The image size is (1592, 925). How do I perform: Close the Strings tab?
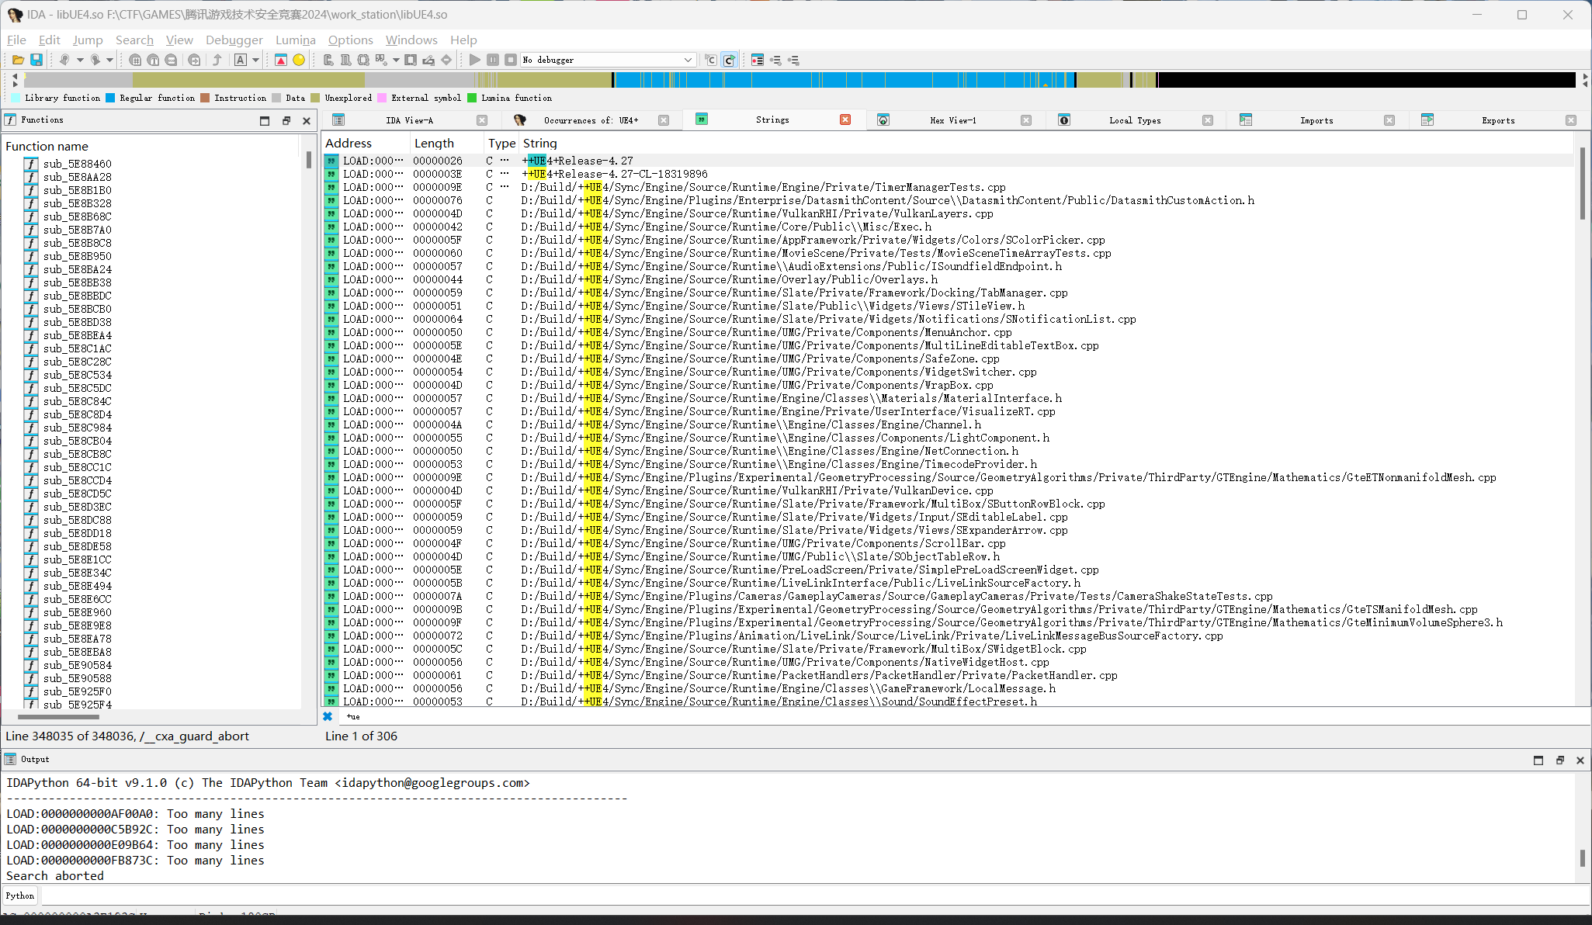845,120
